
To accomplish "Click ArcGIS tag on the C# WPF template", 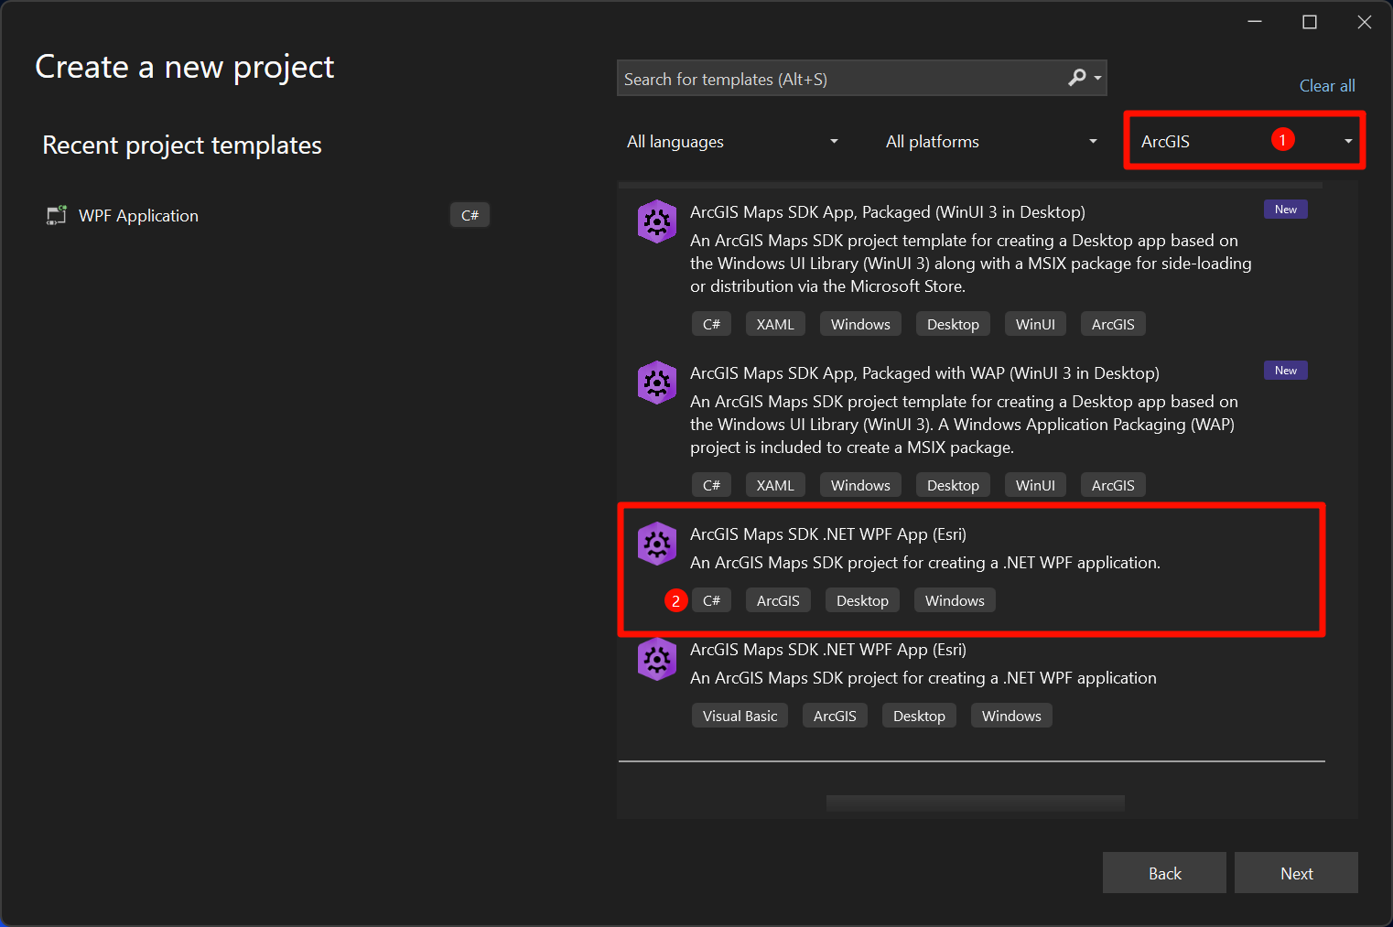I will pos(778,600).
